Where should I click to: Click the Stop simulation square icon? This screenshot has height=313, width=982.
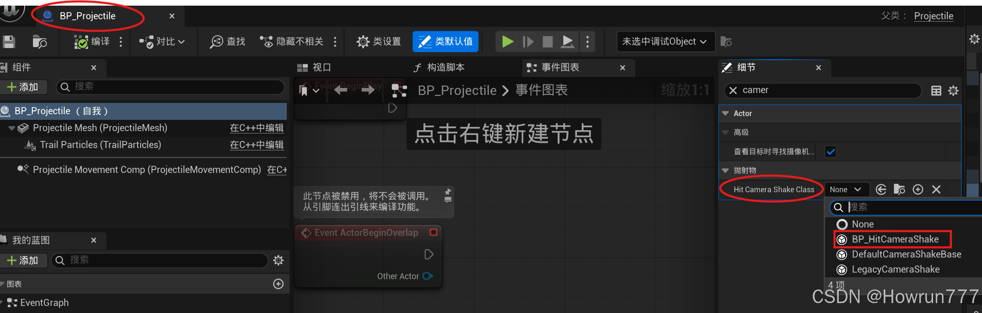(x=548, y=42)
